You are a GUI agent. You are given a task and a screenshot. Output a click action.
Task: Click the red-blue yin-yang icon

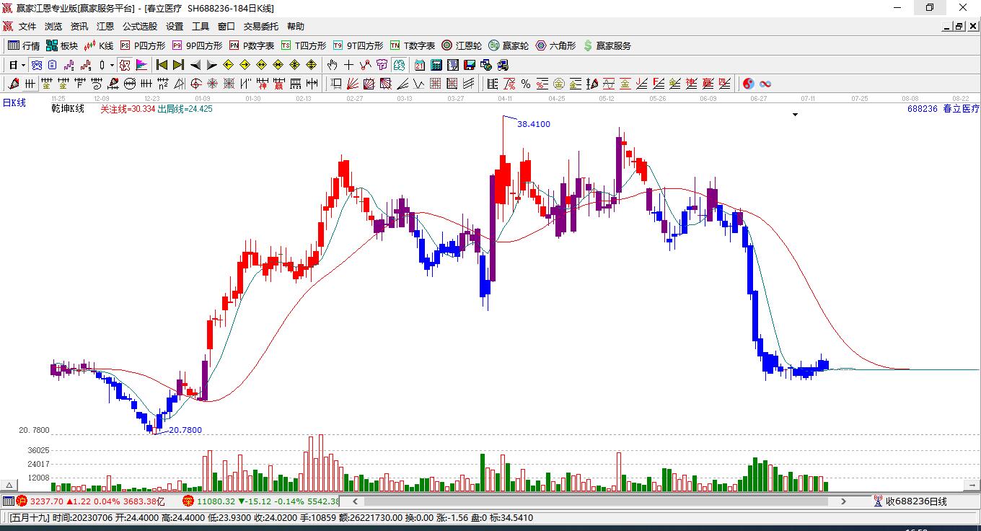click(749, 84)
